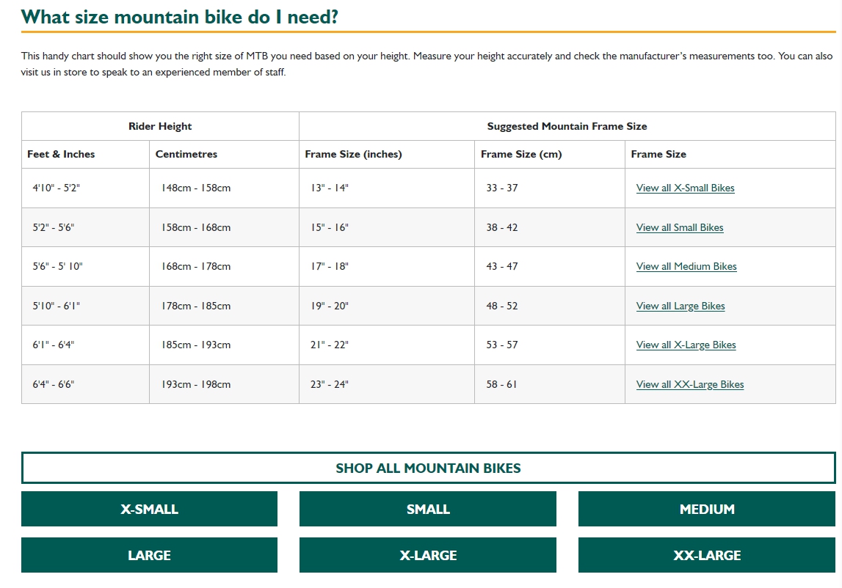Image resolution: width=842 pixels, height=588 pixels.
Task: Click the green MEDIUM size button
Action: [x=706, y=509]
